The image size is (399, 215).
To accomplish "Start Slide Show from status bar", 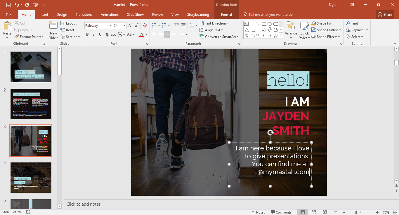I will [336, 212].
